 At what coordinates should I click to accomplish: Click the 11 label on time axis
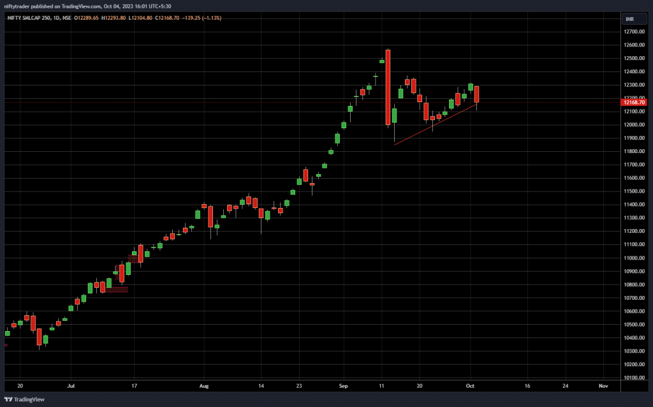point(381,386)
